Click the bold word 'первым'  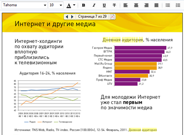[x=132, y=103]
